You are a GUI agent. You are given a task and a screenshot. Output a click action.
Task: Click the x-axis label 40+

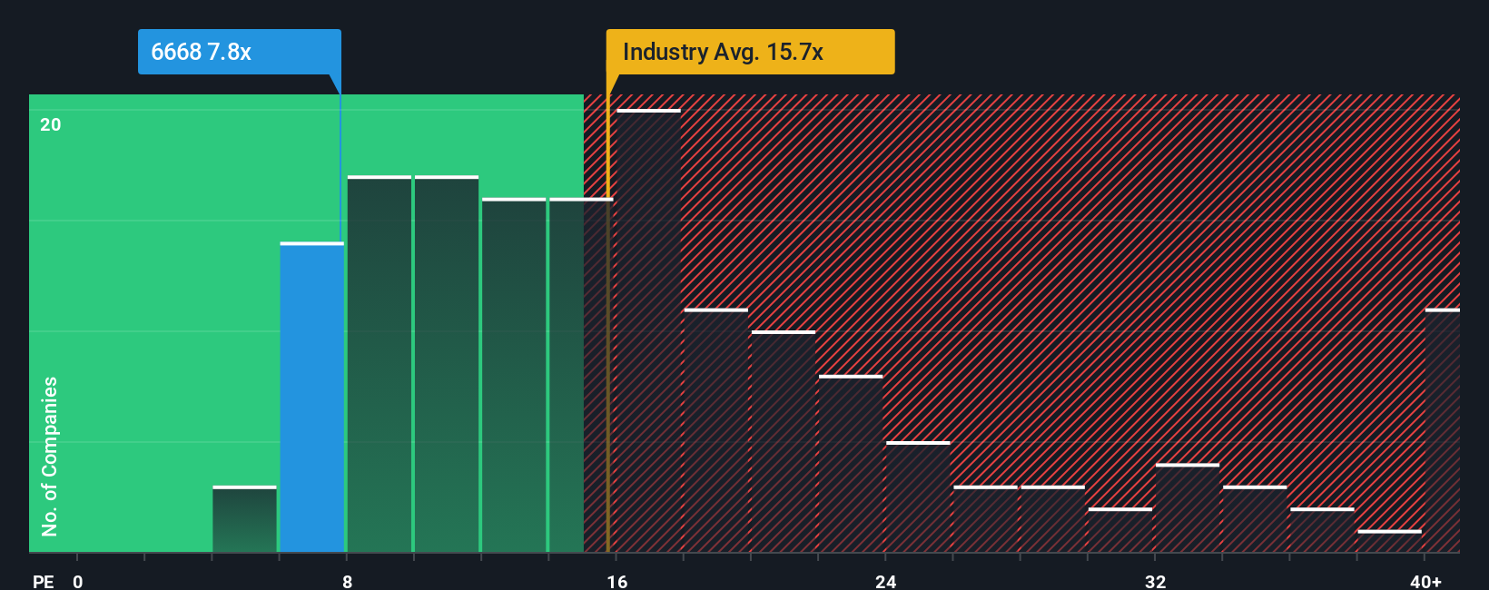pos(1425,581)
